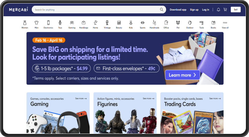Click See more for Figurines

pyautogui.click(x=148, y=98)
